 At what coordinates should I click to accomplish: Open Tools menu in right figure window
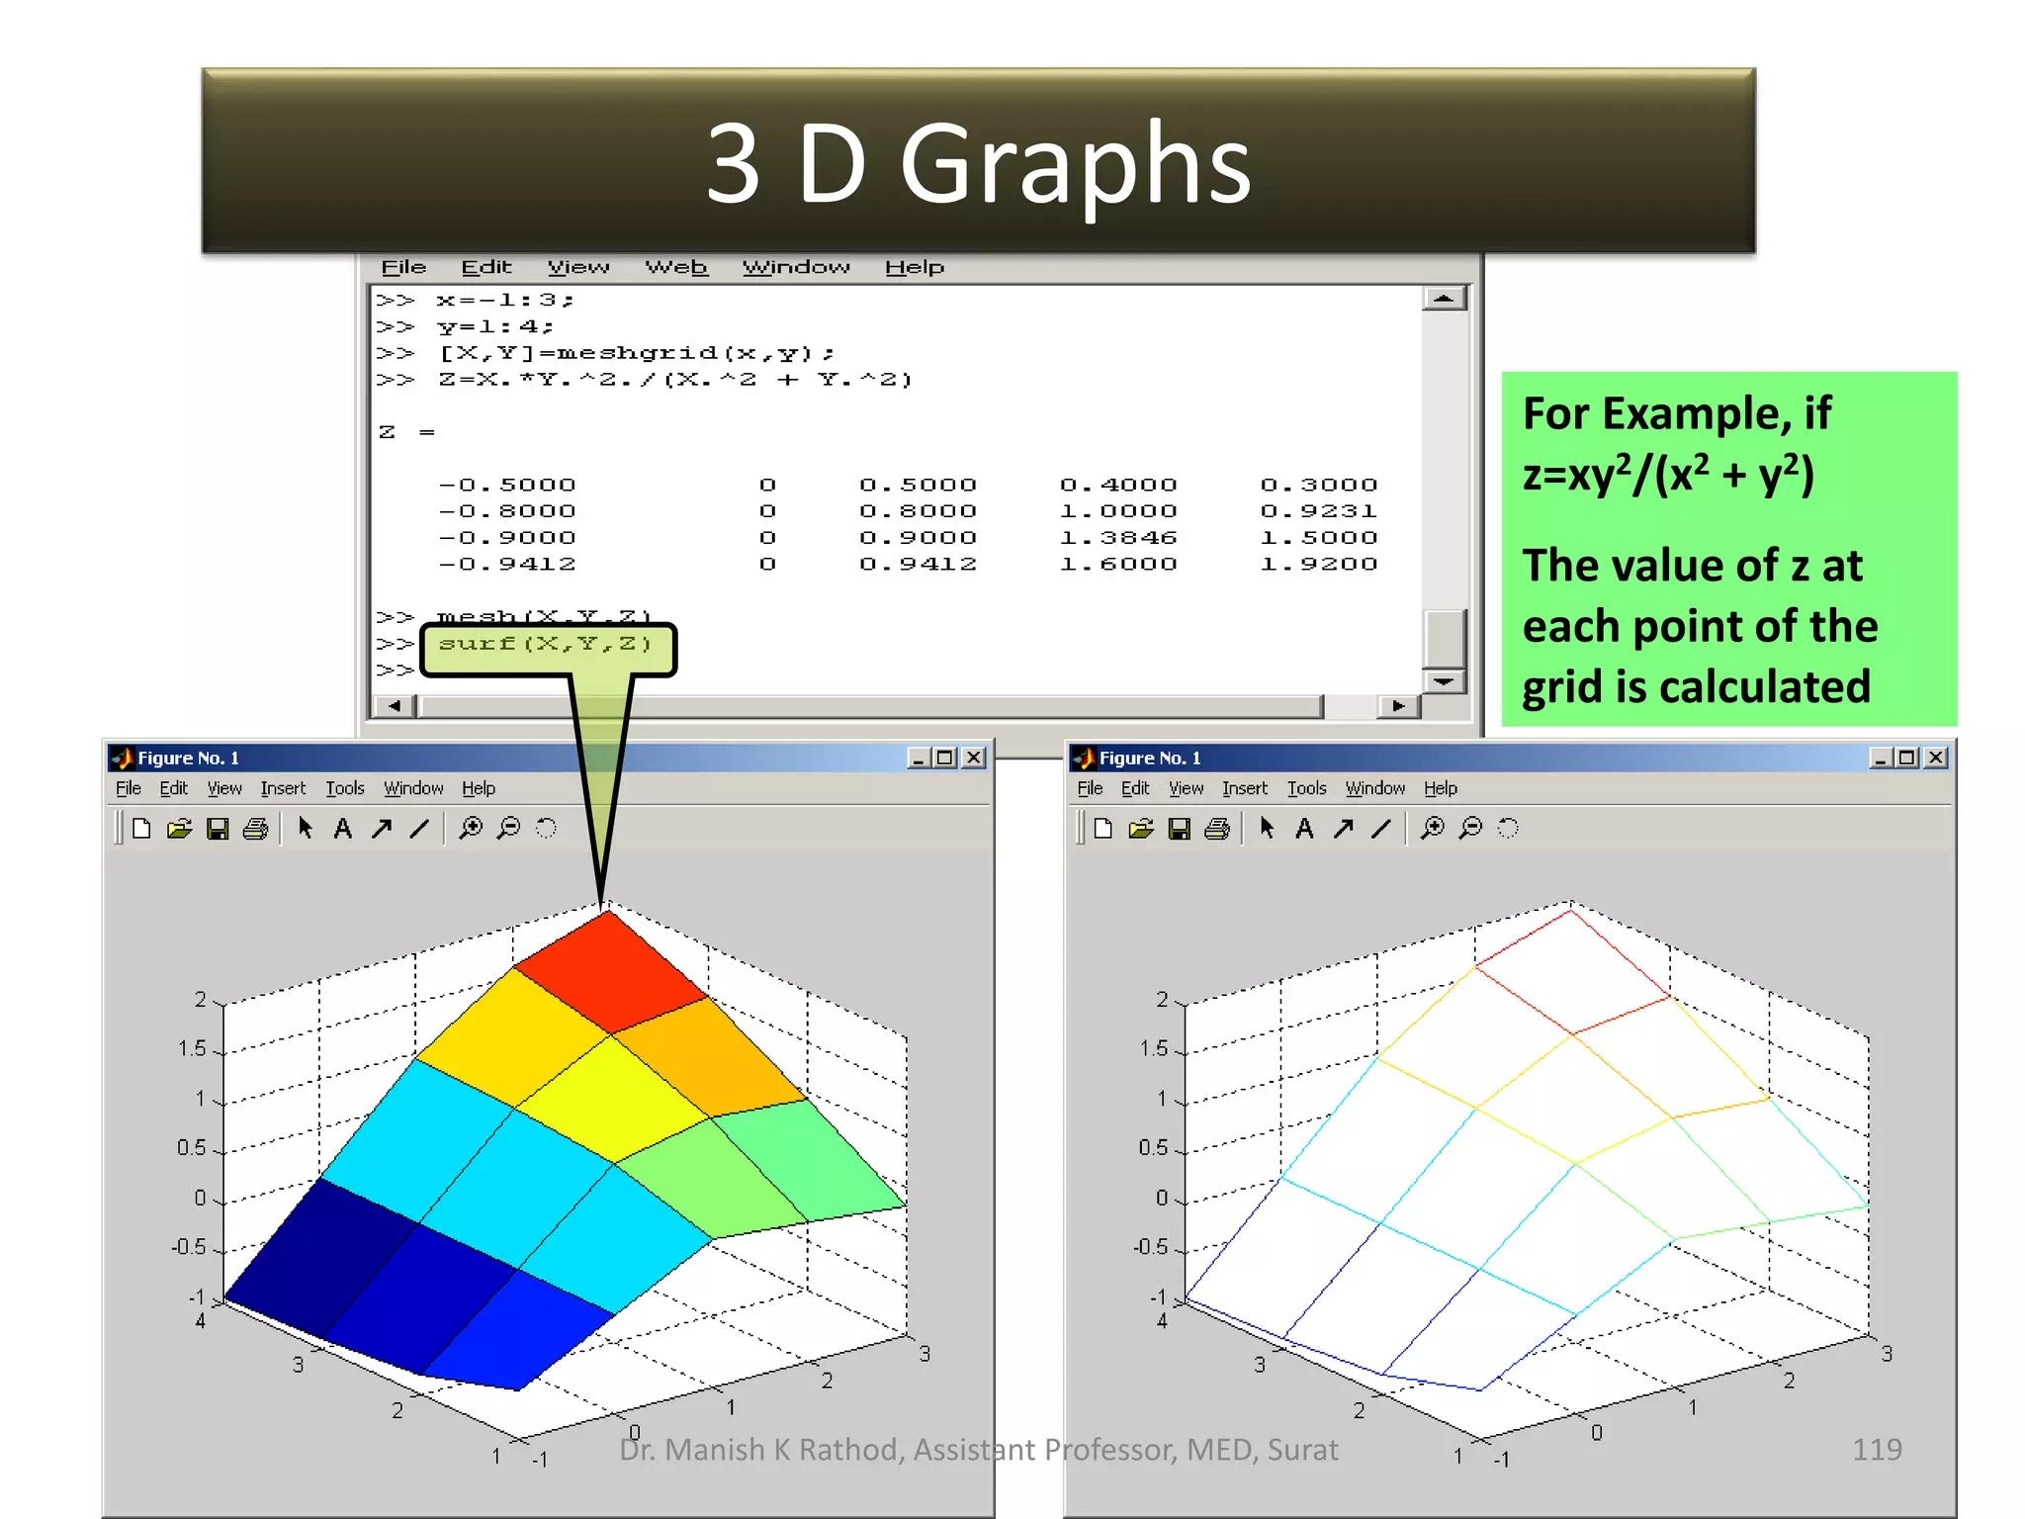click(1307, 788)
